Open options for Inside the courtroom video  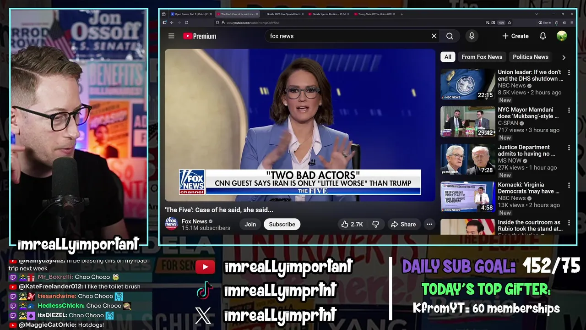pos(569,223)
